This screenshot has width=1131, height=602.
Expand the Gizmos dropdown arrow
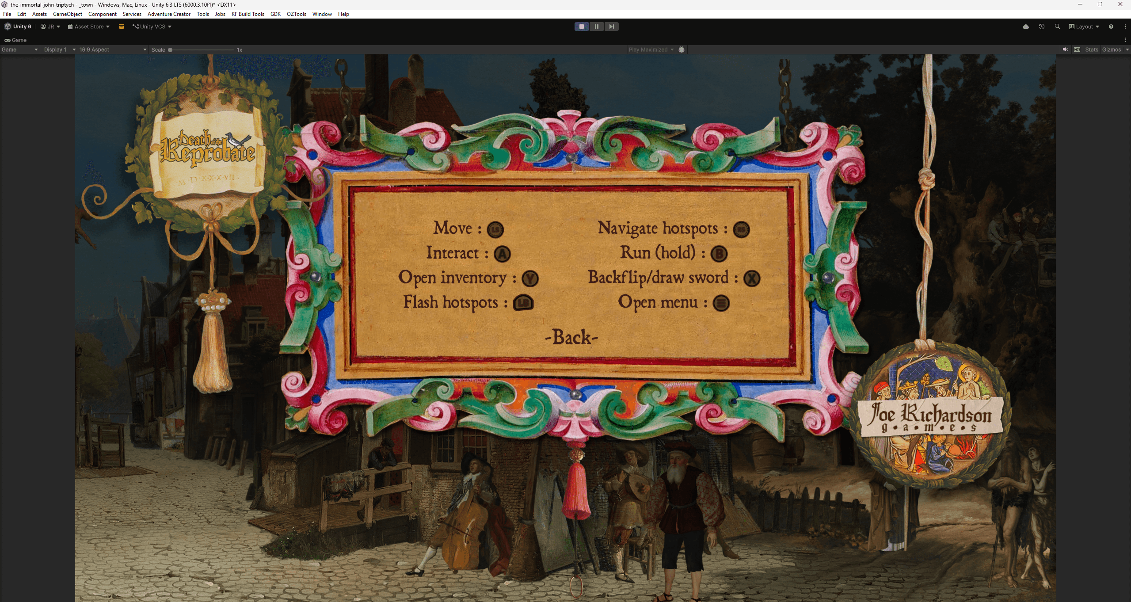point(1127,50)
